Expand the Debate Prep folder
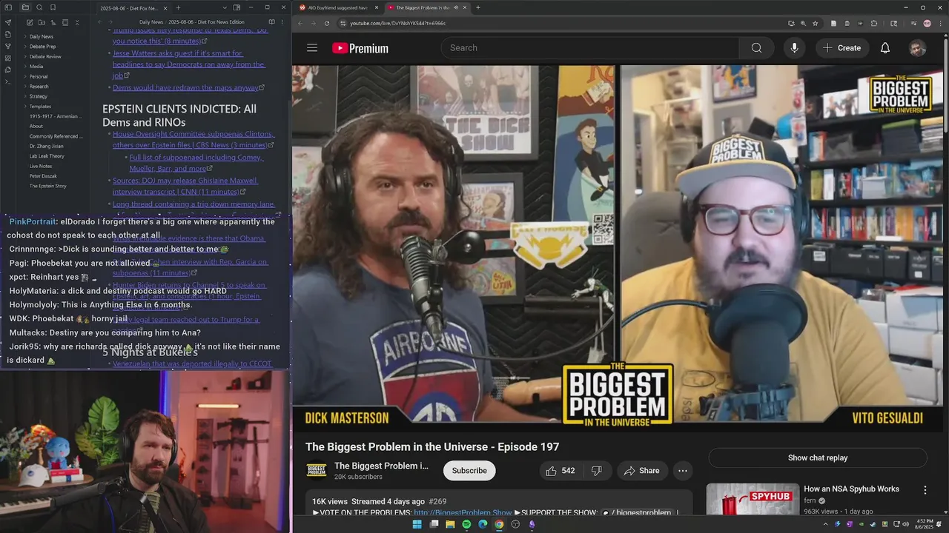Screen dimensions: 949x533 42,47
